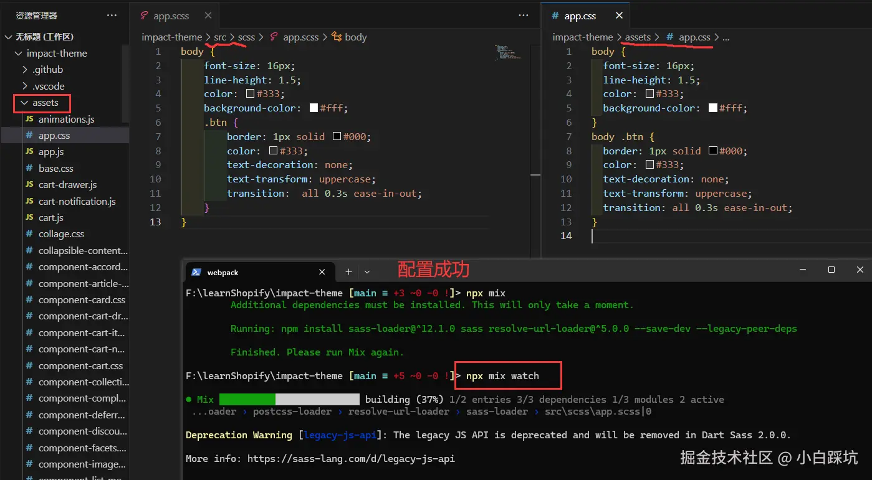Click breadcrumb ellipsis in right editor

pos(726,37)
